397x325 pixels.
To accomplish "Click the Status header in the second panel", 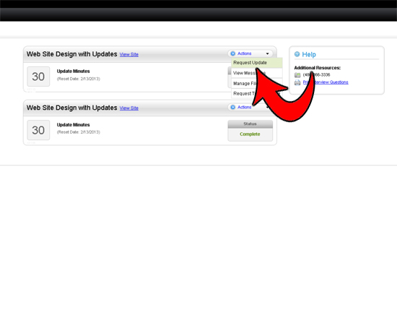I will pos(250,124).
